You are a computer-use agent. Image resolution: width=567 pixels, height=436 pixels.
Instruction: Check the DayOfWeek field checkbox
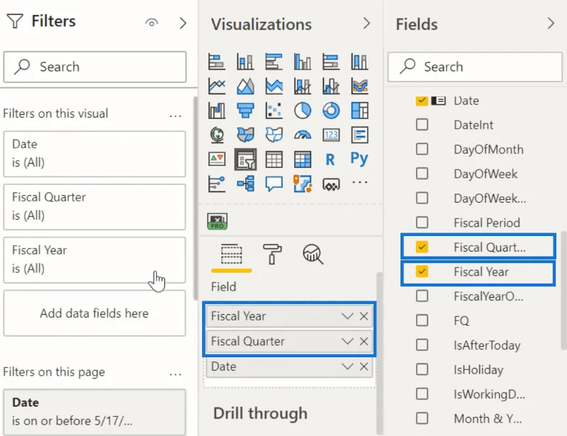pyautogui.click(x=422, y=173)
